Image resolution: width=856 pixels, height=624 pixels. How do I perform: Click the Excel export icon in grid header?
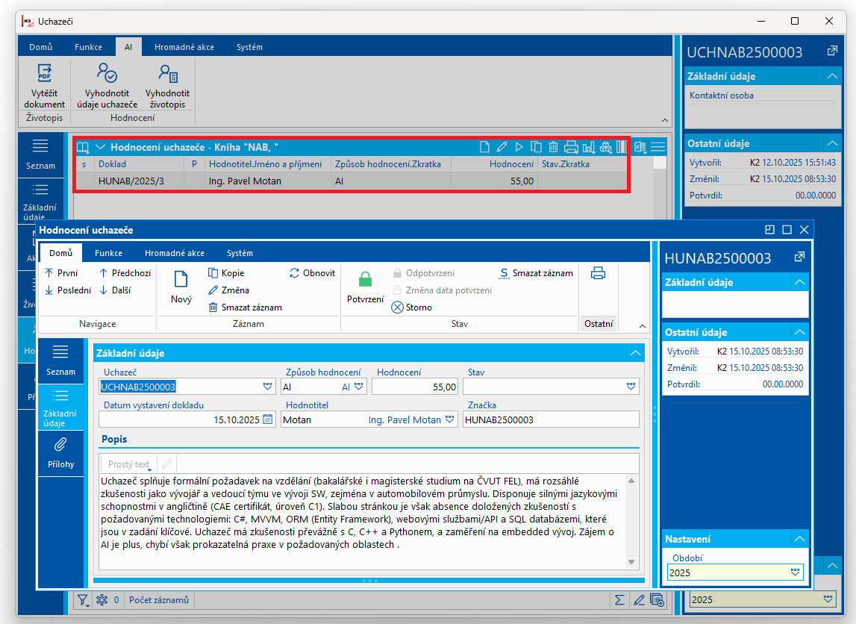[640, 147]
